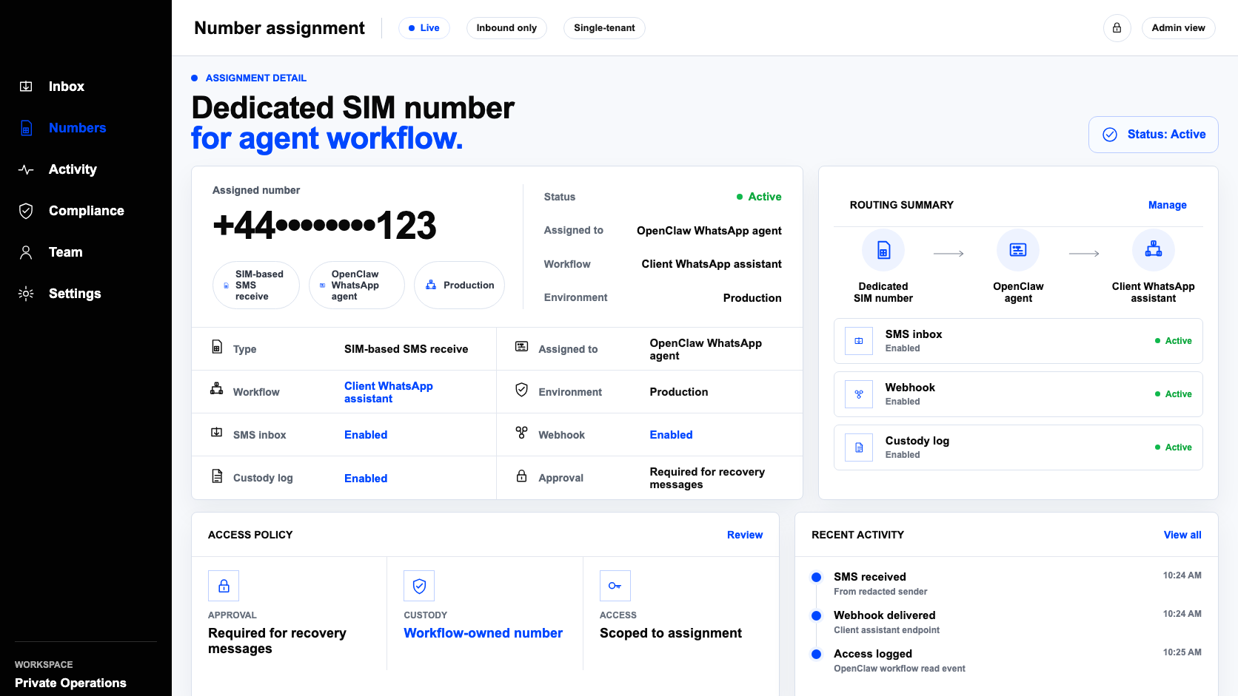Screen dimensions: 1238x696
Task: Click the Custody log icon in routing summary
Action: coord(859,447)
